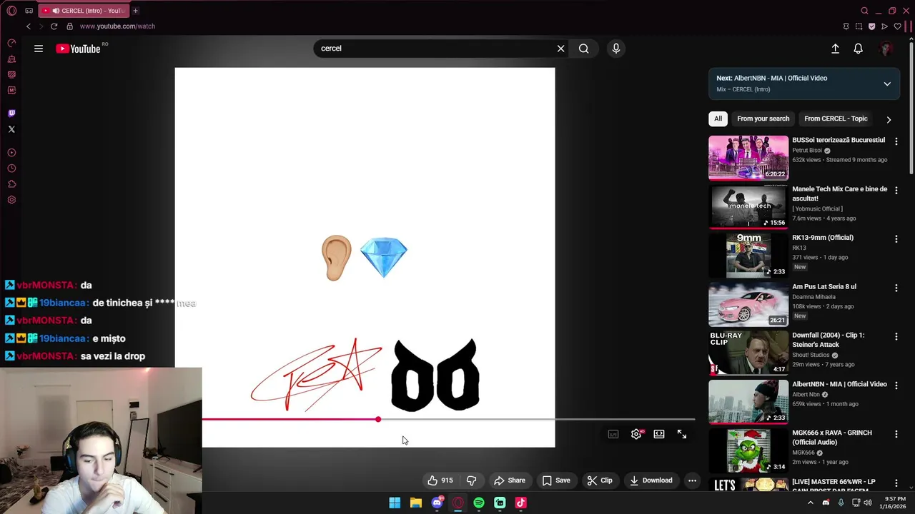
Task: Open GX Control speedometer in sidebar
Action: (x=11, y=43)
